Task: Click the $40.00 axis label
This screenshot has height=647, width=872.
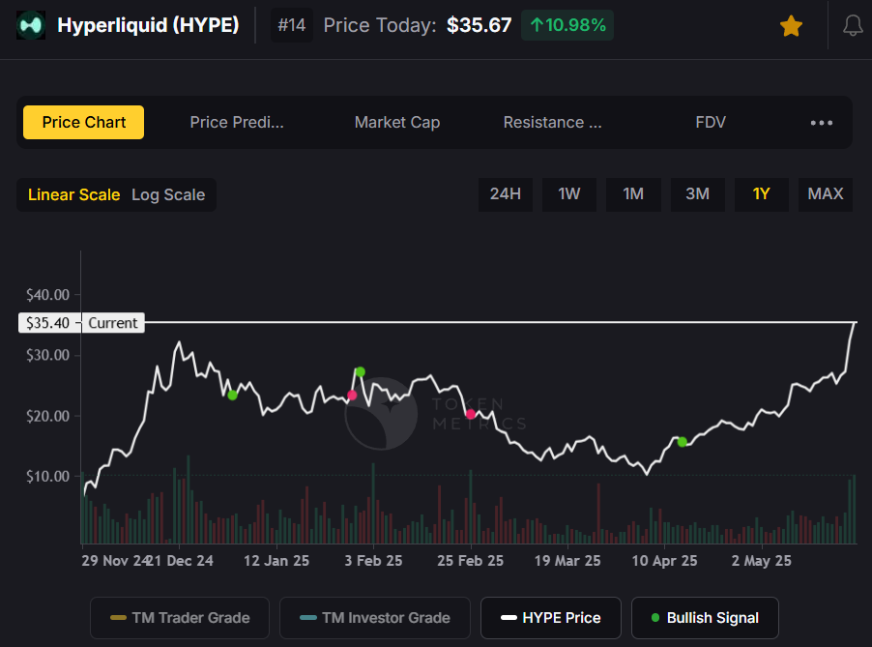Action: [47, 295]
